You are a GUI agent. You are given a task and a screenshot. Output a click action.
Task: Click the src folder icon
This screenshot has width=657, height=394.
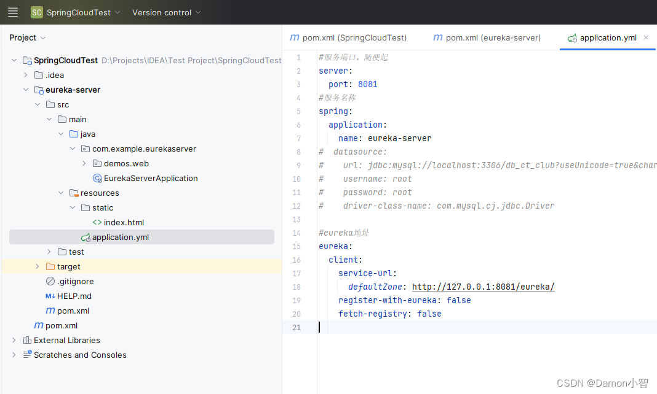tap(50, 104)
